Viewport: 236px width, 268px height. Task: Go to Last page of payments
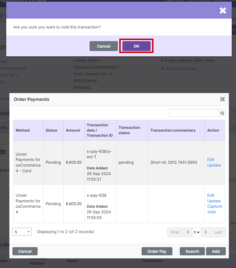click(218, 232)
